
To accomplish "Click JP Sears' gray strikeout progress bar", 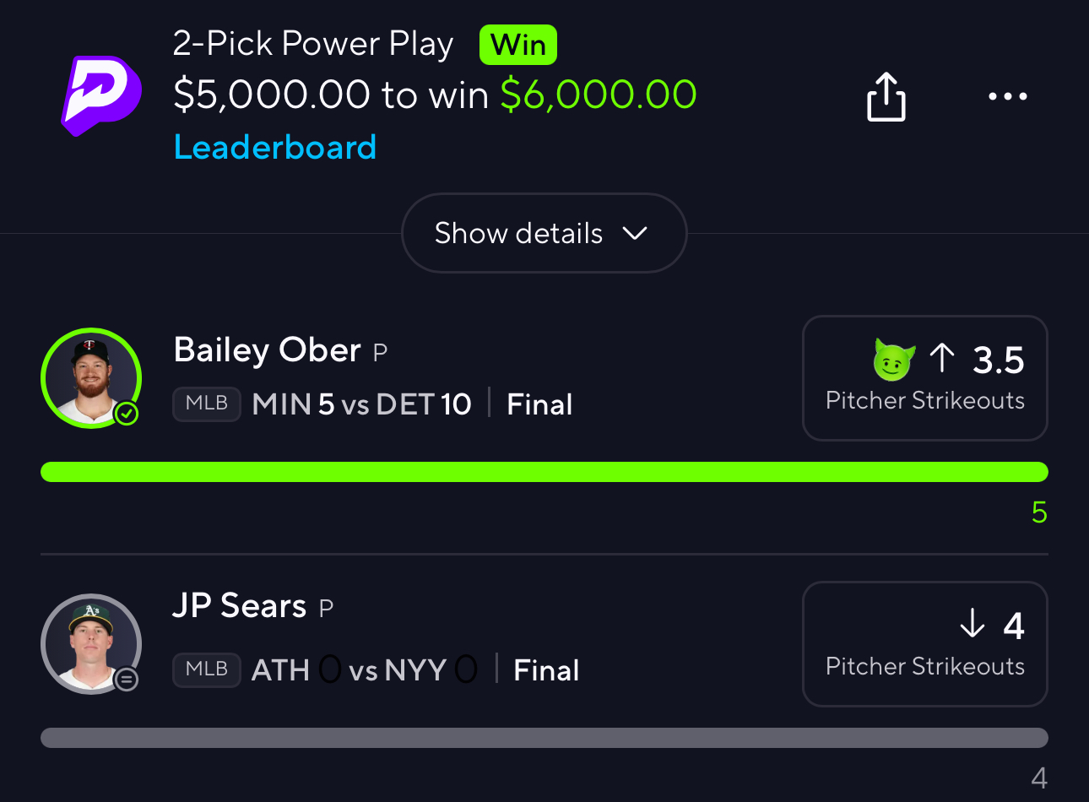I will point(544,738).
